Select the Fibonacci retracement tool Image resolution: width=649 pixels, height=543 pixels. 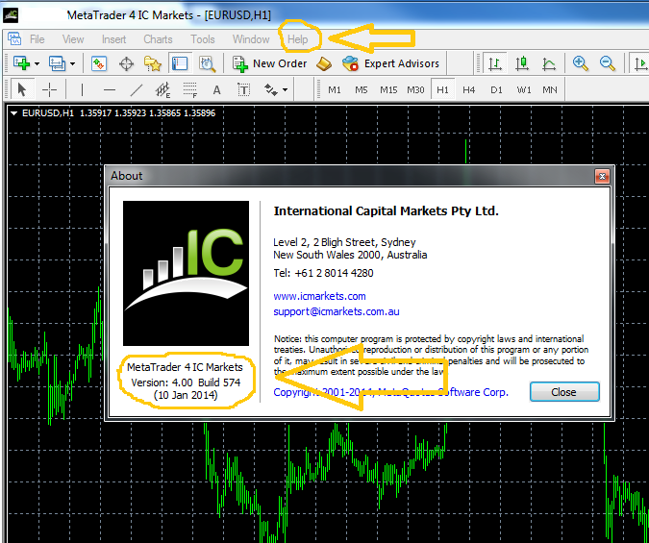click(x=190, y=89)
